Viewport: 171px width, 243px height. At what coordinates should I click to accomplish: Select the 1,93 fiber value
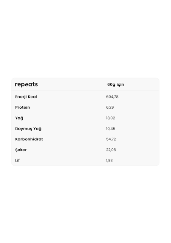[x=109, y=160]
